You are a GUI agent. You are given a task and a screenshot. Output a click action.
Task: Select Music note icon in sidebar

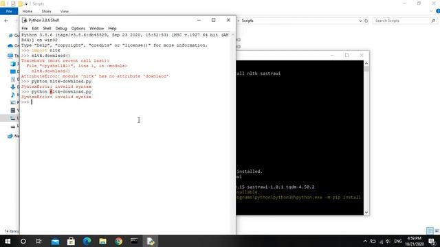pyautogui.click(x=13, y=95)
